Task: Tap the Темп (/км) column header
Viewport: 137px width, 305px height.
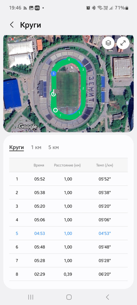Action: [104, 165]
